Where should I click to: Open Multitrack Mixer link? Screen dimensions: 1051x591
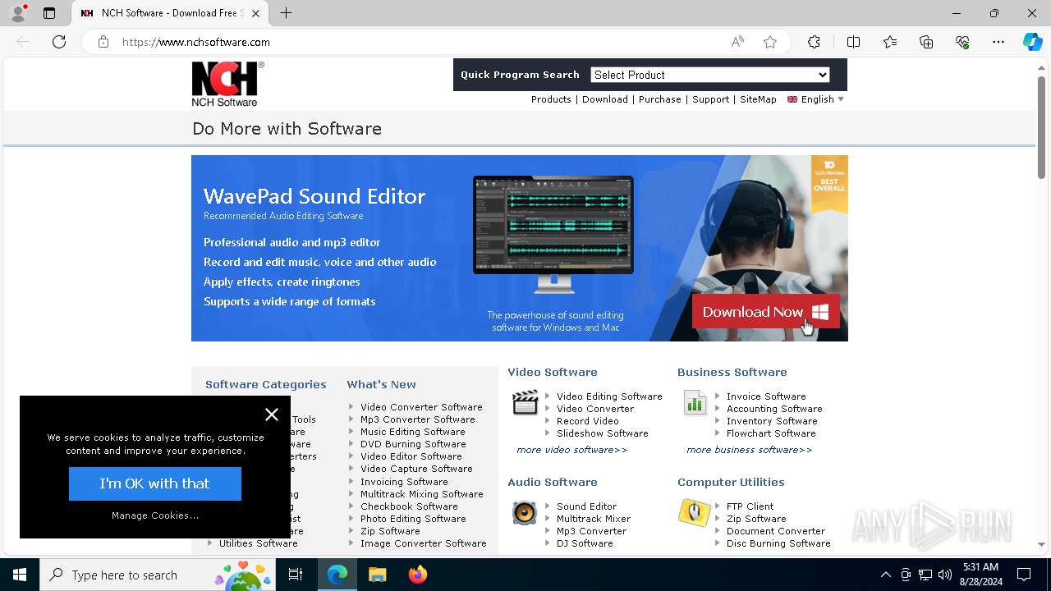(x=594, y=519)
